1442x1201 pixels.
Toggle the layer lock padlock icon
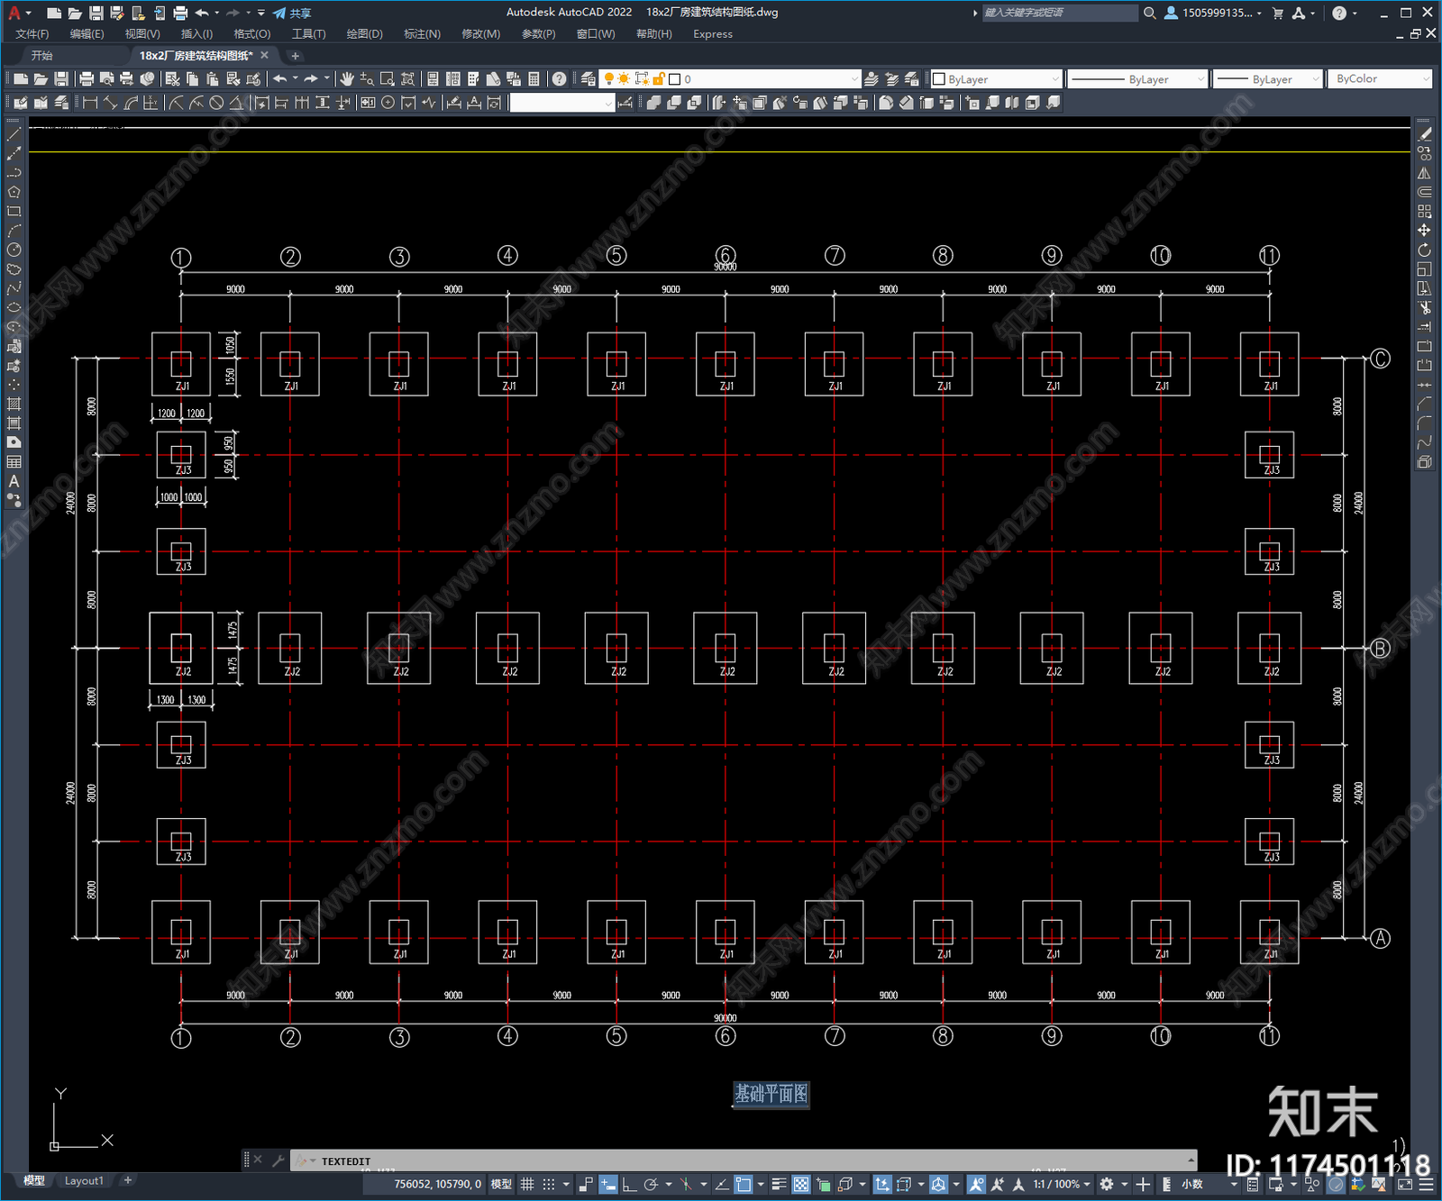[659, 79]
